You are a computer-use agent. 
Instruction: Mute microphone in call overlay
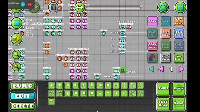23,4
